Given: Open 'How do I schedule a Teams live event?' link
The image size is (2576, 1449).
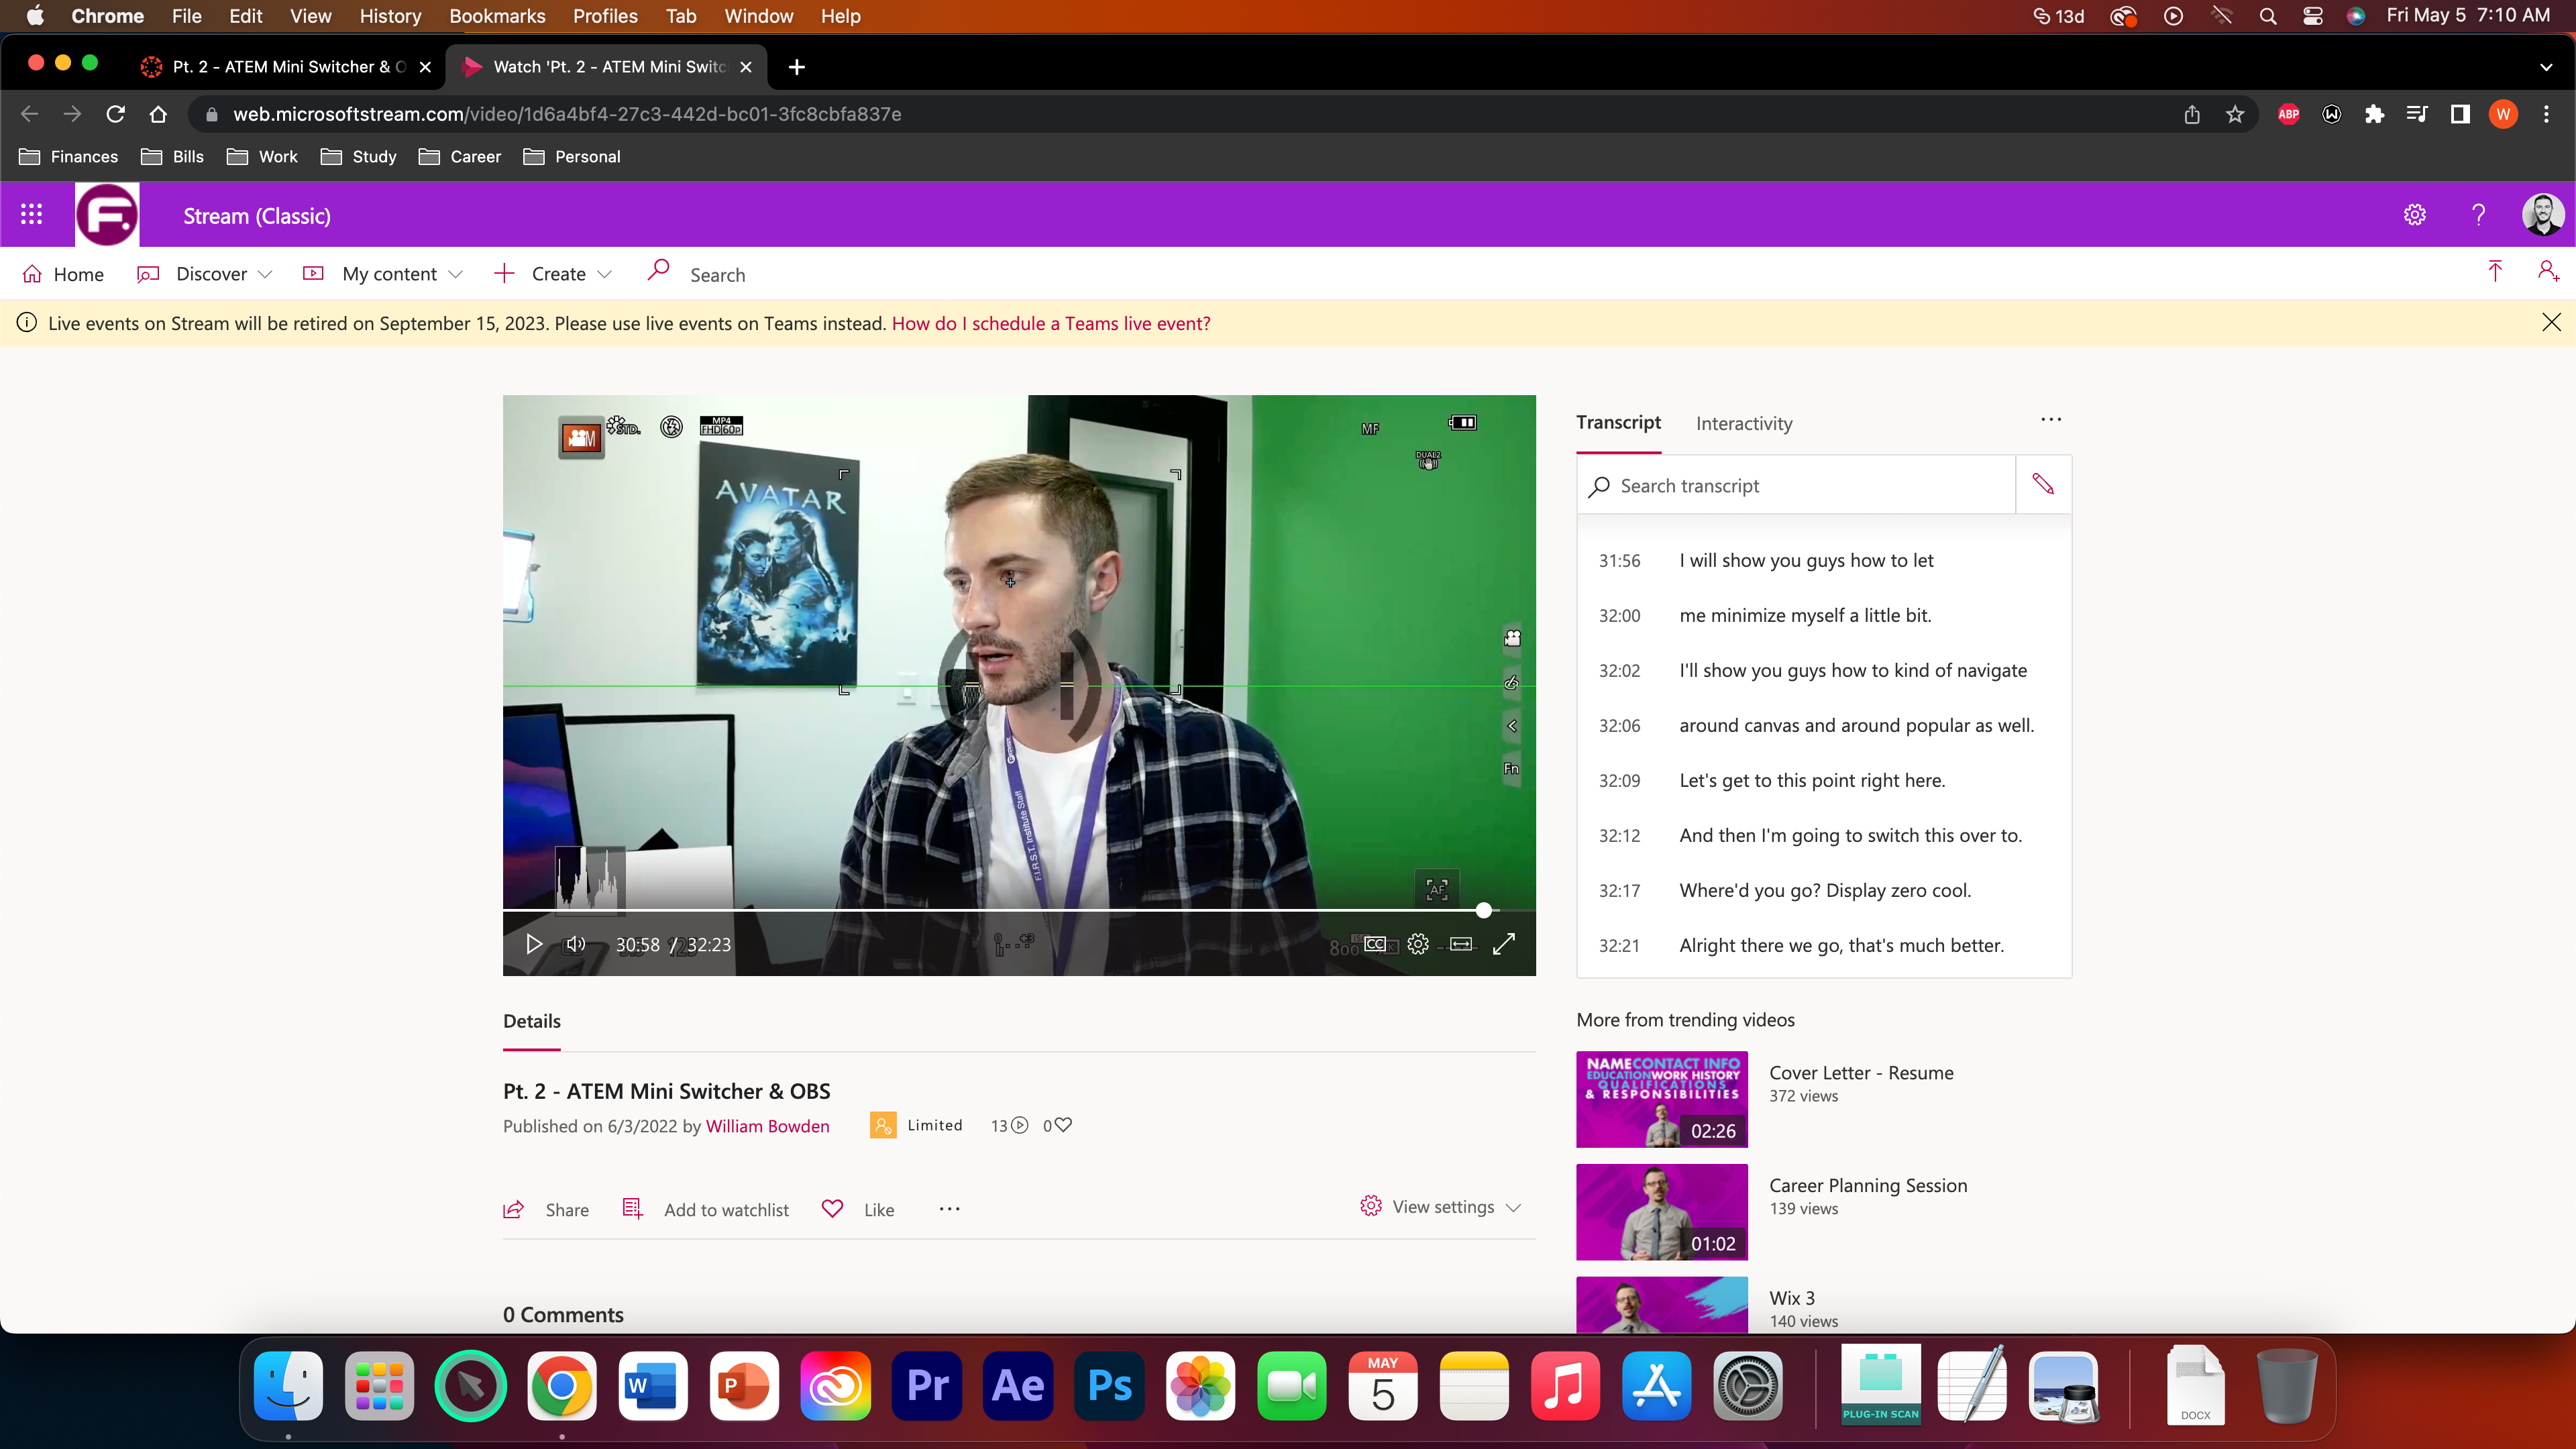Looking at the screenshot, I should click(x=1051, y=323).
